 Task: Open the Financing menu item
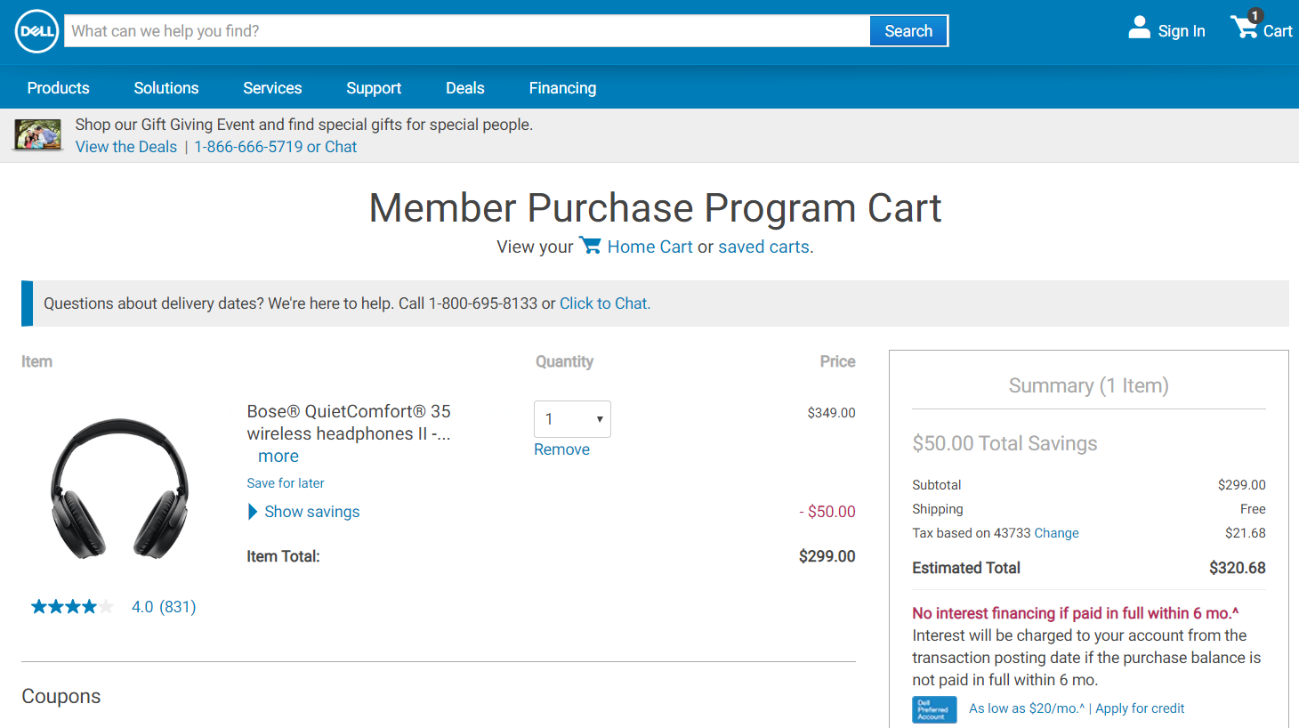pos(562,88)
